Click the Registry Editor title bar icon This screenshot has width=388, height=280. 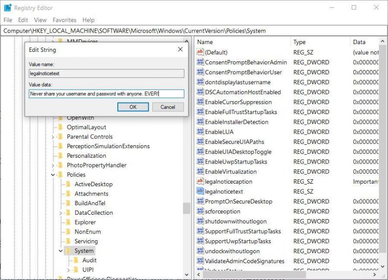point(7,7)
